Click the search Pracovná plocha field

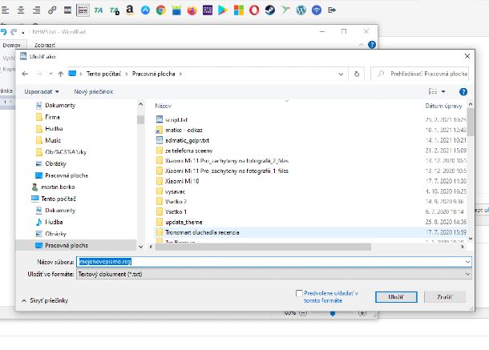point(420,74)
